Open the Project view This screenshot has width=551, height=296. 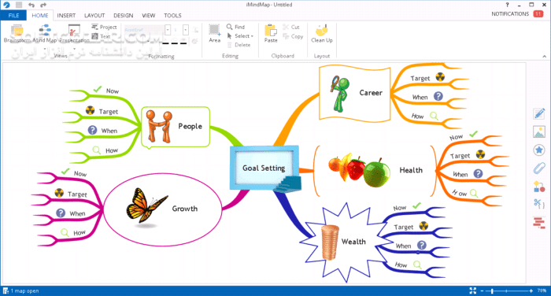click(104, 27)
